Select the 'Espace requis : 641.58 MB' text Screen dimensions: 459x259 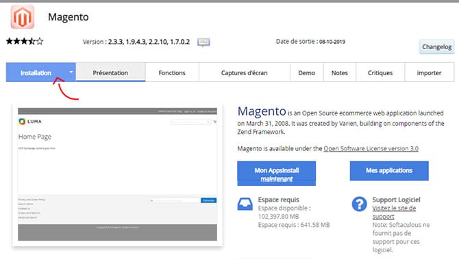click(x=294, y=225)
